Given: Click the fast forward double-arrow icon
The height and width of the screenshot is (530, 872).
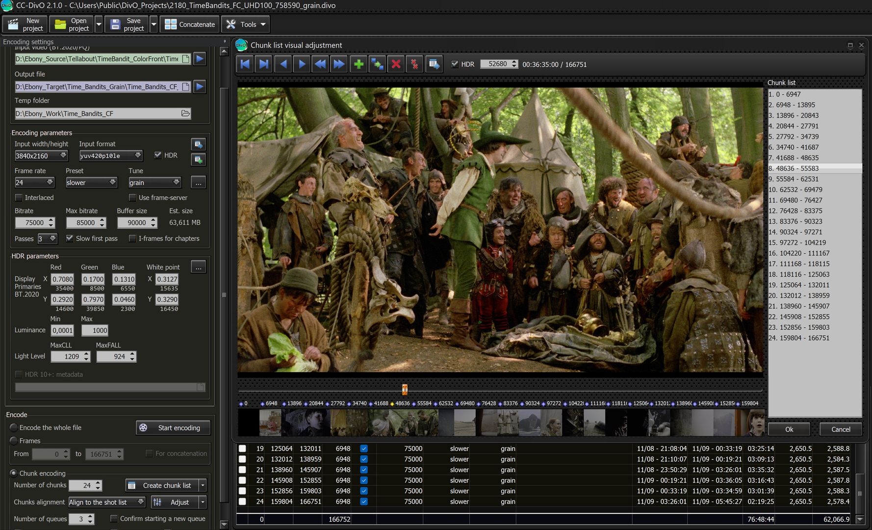Looking at the screenshot, I should click(339, 64).
